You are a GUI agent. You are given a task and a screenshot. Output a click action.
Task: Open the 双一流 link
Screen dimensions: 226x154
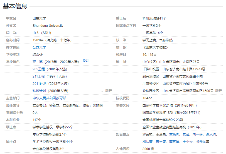pyautogui.click(x=38, y=62)
